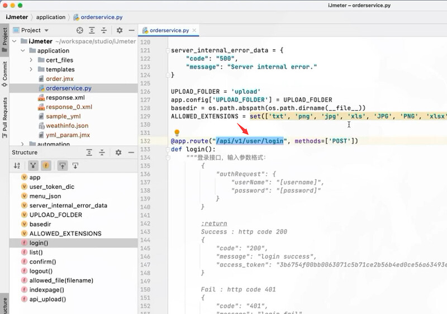This screenshot has width=447, height=314.
Task: Select api_upload() function in Structure
Action: [47, 299]
